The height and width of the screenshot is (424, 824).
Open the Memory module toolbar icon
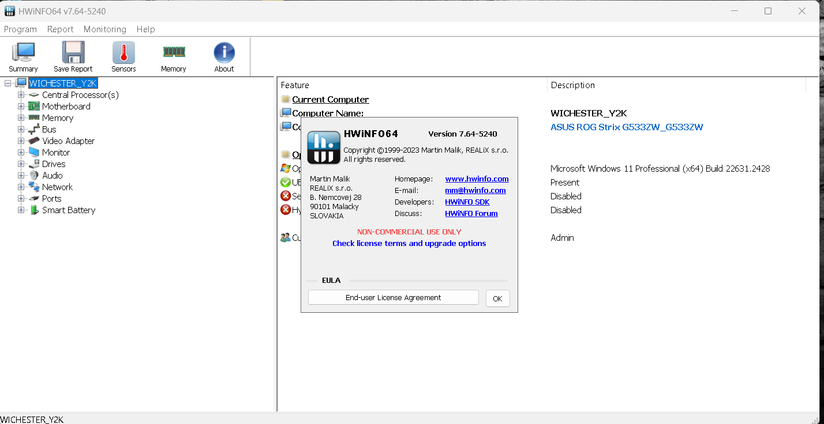174,52
